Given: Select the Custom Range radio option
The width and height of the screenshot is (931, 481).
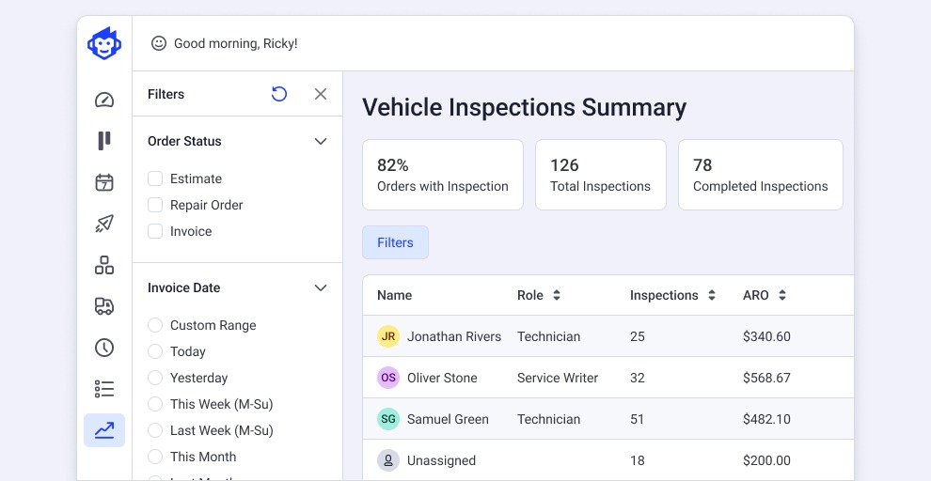Looking at the screenshot, I should tap(155, 325).
